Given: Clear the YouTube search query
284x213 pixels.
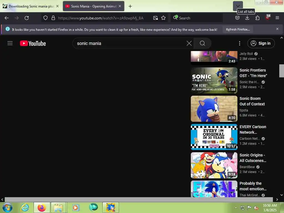Looking at the screenshot, I should [x=189, y=43].
